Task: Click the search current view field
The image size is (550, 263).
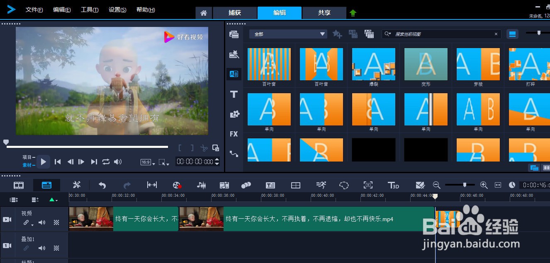Action: 441,34
